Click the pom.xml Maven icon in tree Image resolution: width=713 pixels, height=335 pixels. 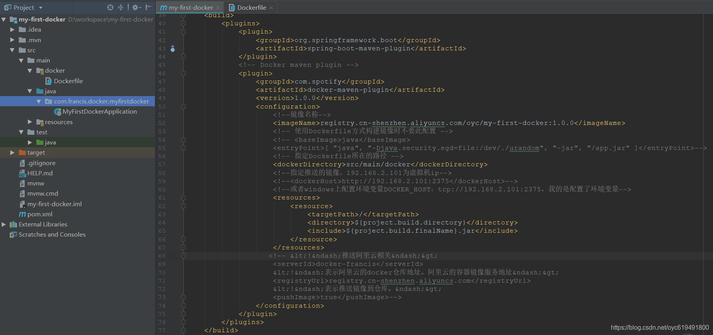click(x=22, y=214)
